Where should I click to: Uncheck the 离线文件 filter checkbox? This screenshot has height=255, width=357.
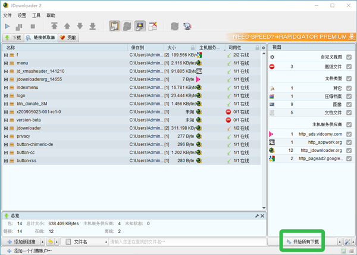(349, 67)
